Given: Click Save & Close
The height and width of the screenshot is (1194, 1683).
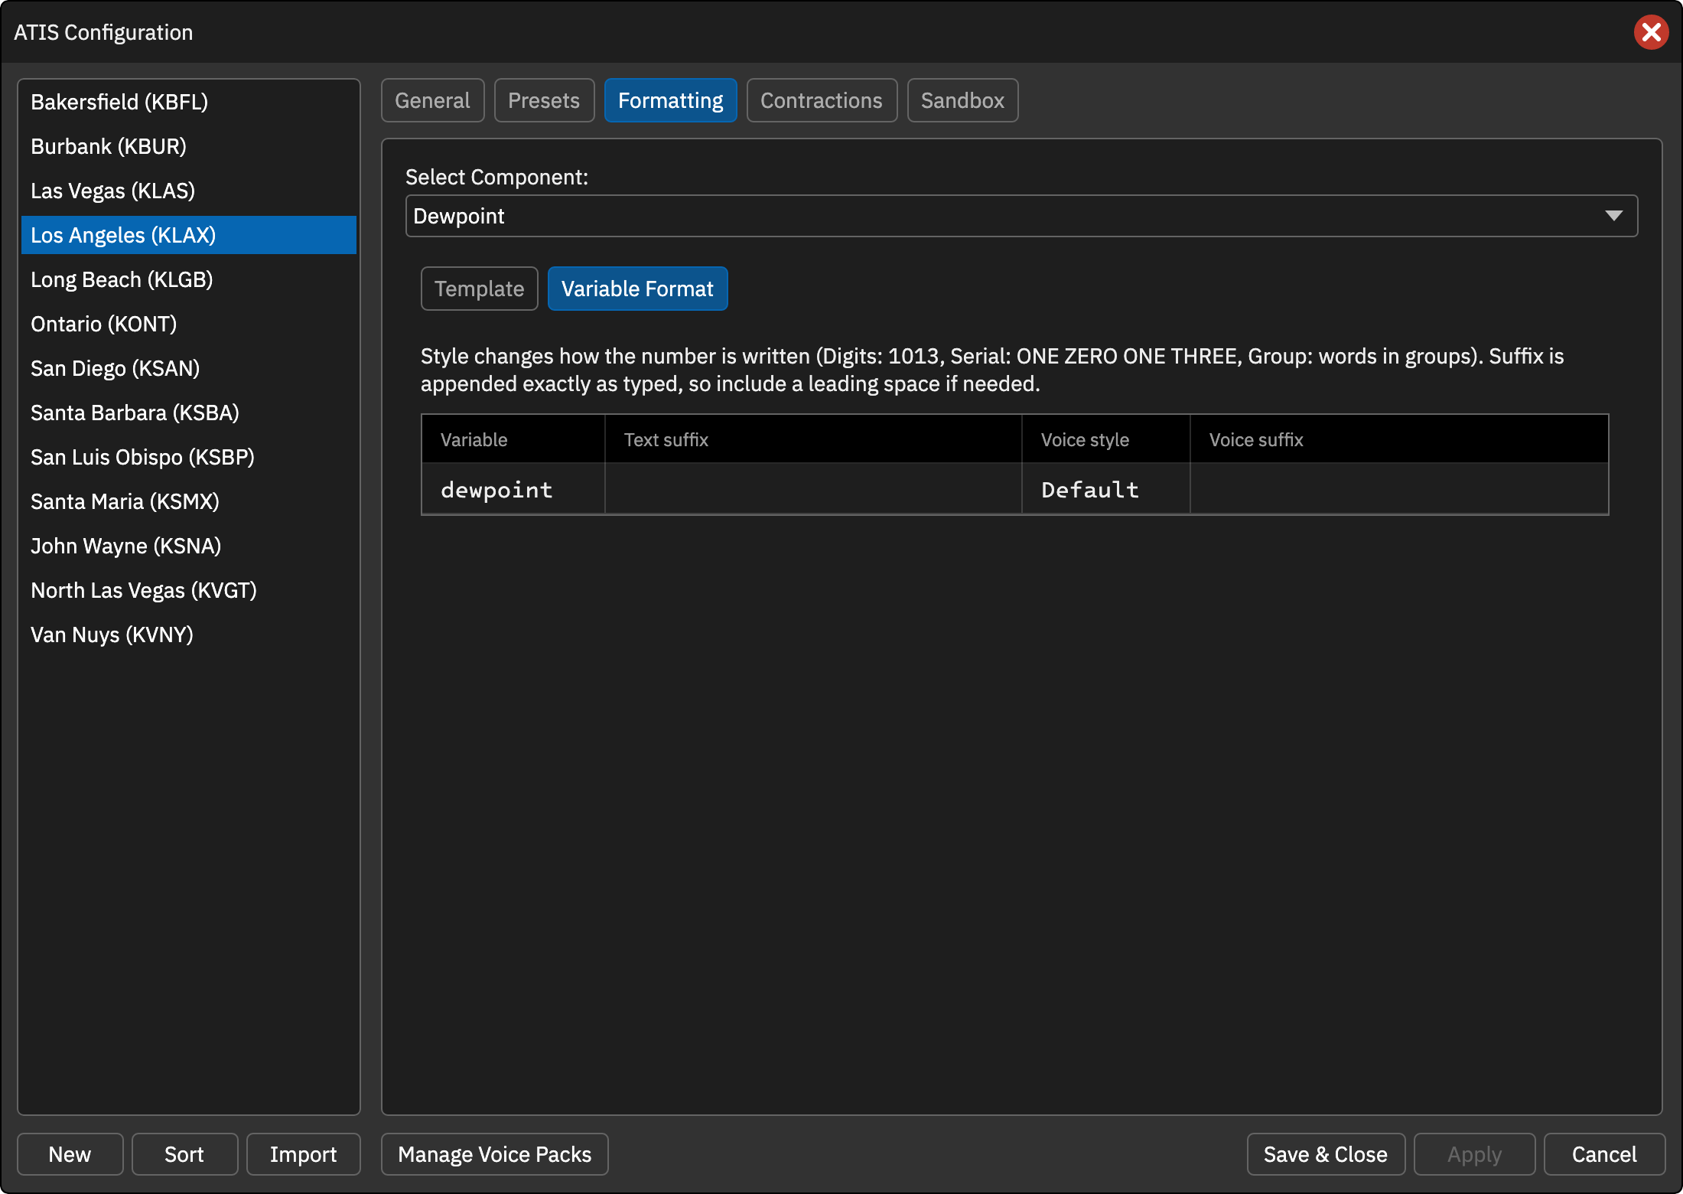Looking at the screenshot, I should [x=1326, y=1154].
